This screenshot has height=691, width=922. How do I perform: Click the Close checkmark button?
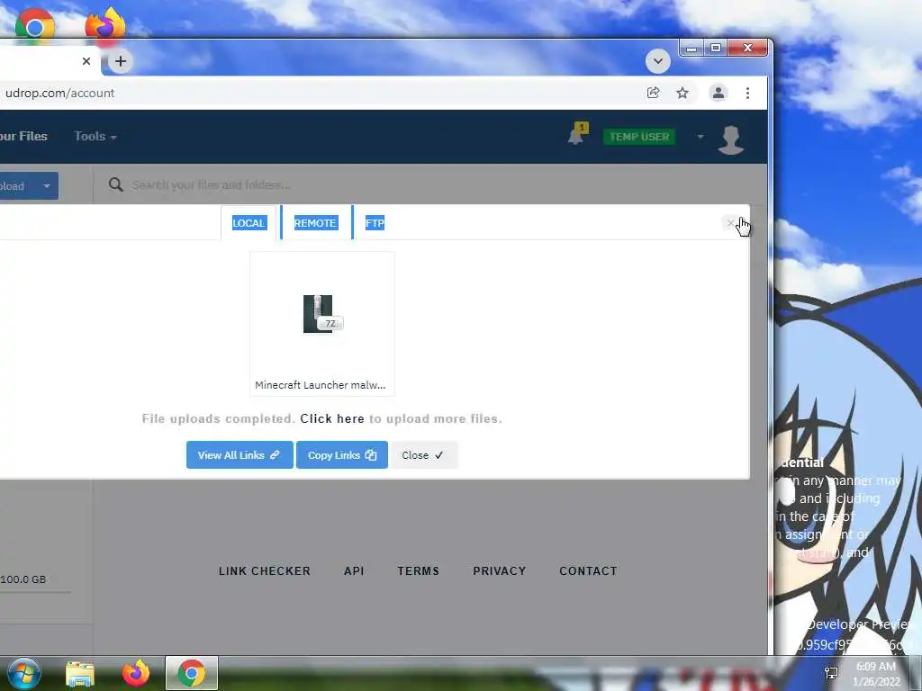[423, 454]
